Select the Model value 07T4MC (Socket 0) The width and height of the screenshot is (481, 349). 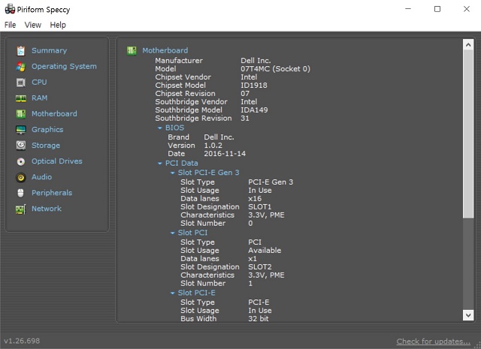275,69
